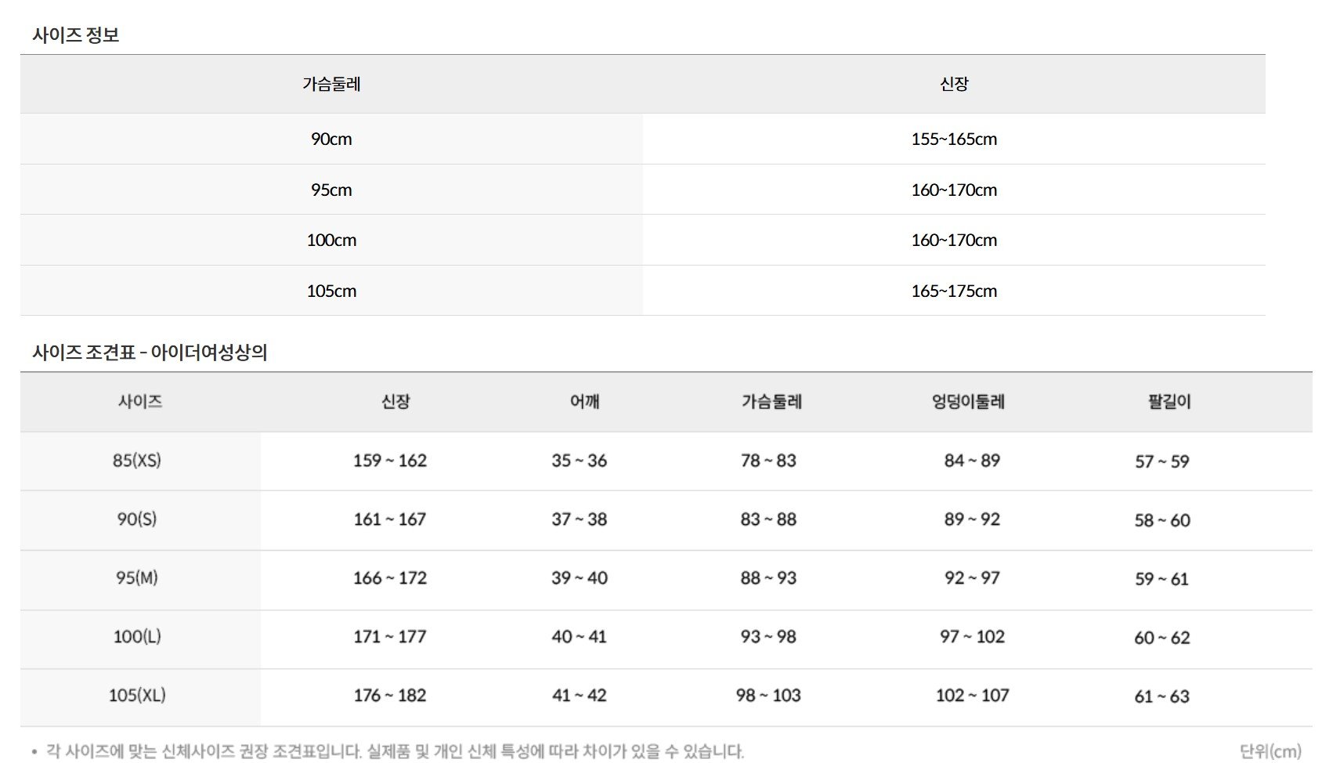
Task: Select the 사이즈 column header
Action: point(140,401)
